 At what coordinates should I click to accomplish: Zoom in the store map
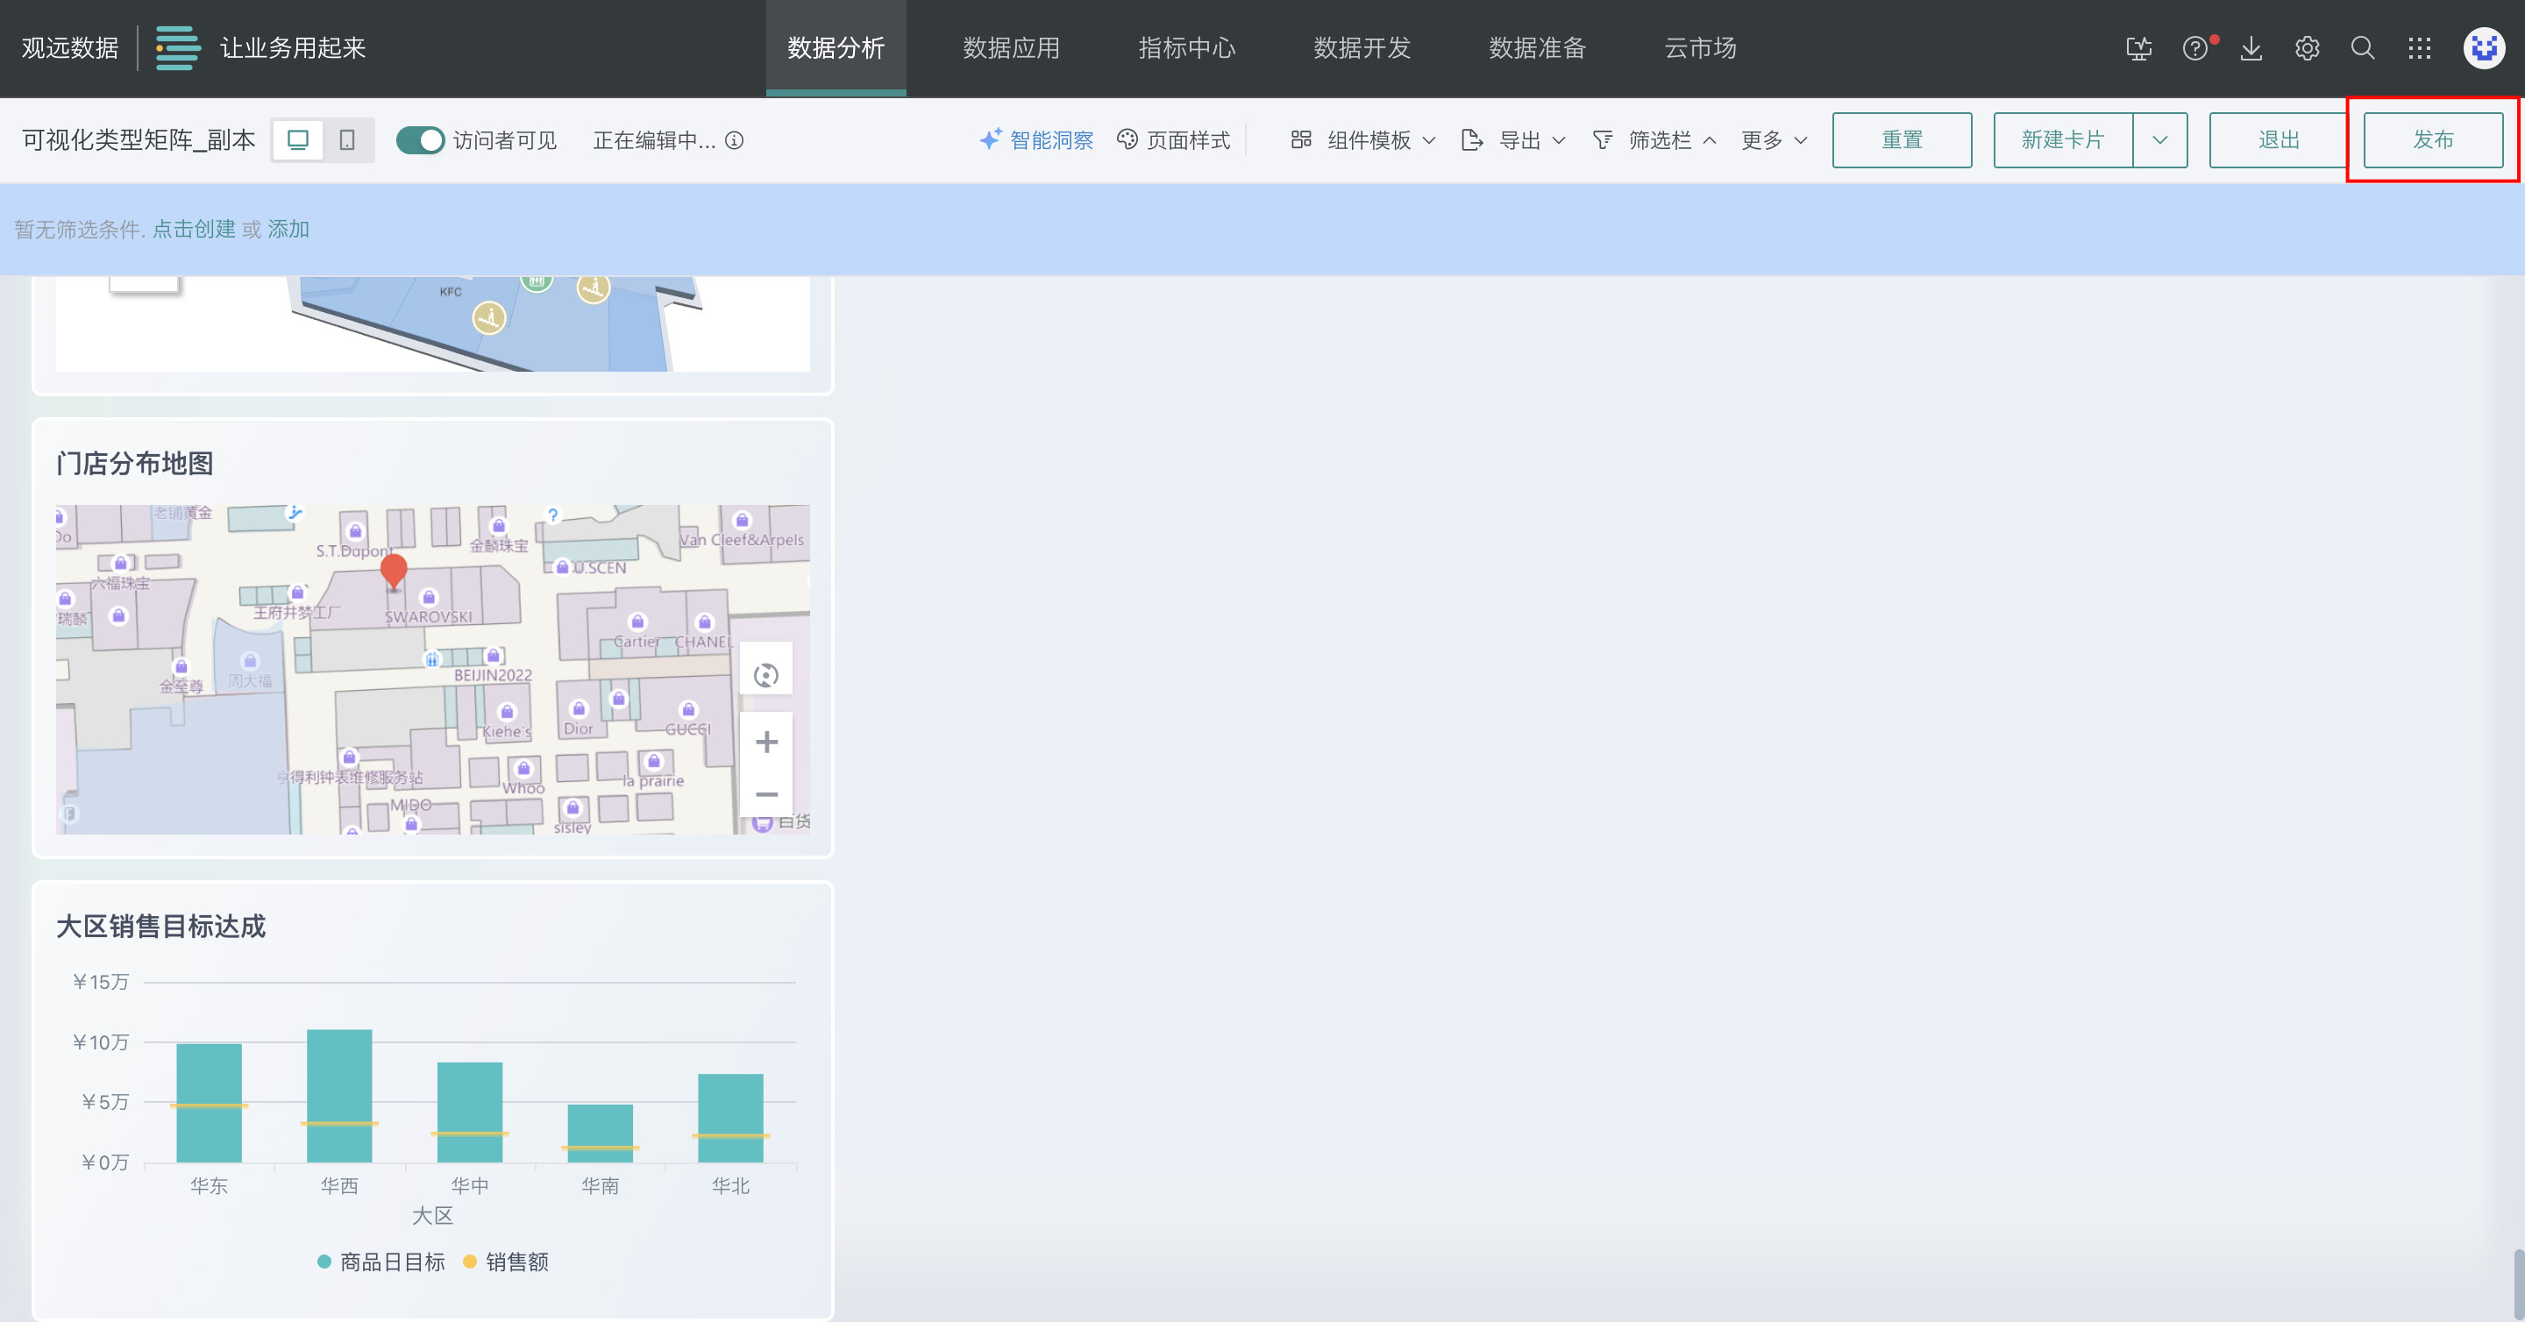pos(766,742)
